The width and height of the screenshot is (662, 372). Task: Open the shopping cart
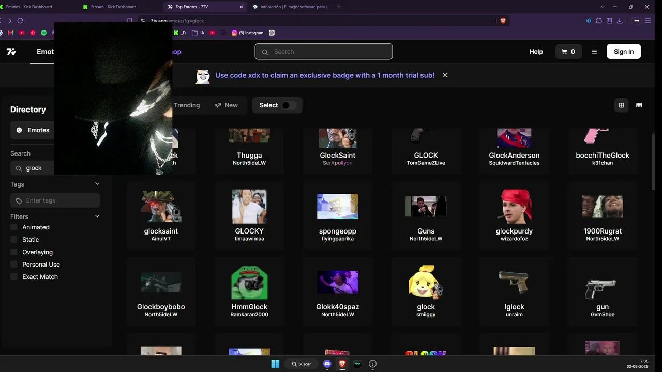[568, 52]
